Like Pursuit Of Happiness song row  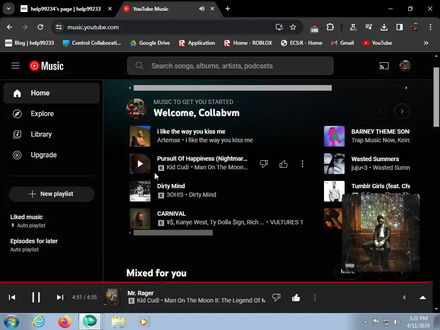(x=284, y=164)
